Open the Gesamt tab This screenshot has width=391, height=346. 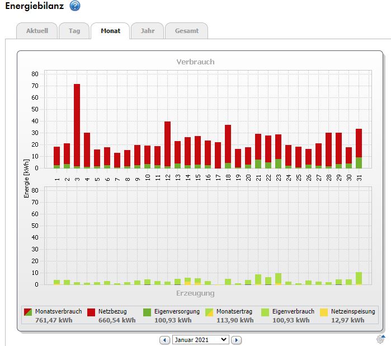pos(186,31)
